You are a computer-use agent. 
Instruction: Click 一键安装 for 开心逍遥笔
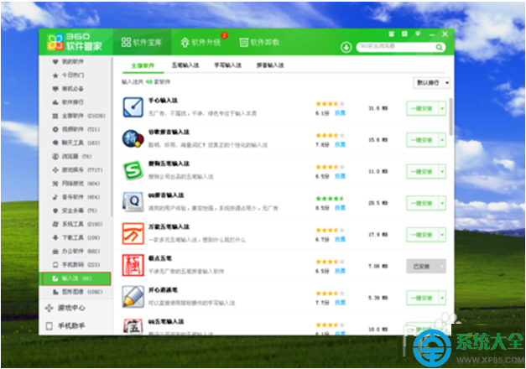point(422,298)
